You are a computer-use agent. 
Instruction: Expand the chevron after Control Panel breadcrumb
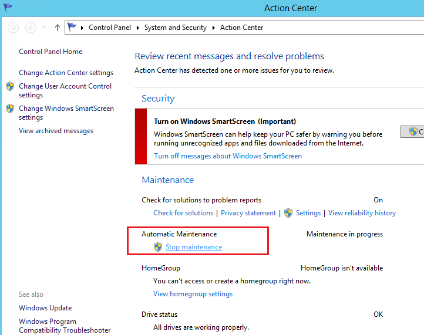click(x=138, y=28)
